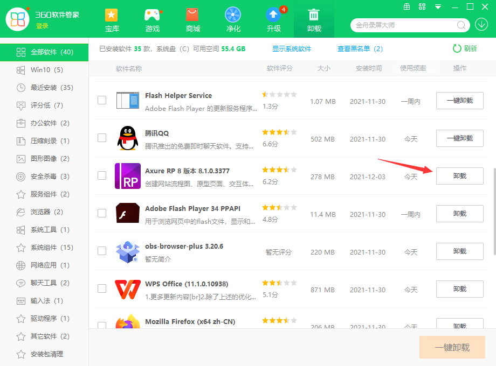Sort by 软件名称 column header
This screenshot has height=366, width=496.
pyautogui.click(x=129, y=68)
